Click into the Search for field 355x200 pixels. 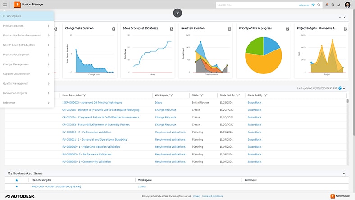pos(257,5)
